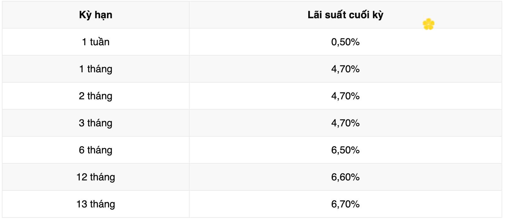Select the '6 tháng' term cell
Image resolution: width=506 pixels, height=220 pixels.
(96, 150)
